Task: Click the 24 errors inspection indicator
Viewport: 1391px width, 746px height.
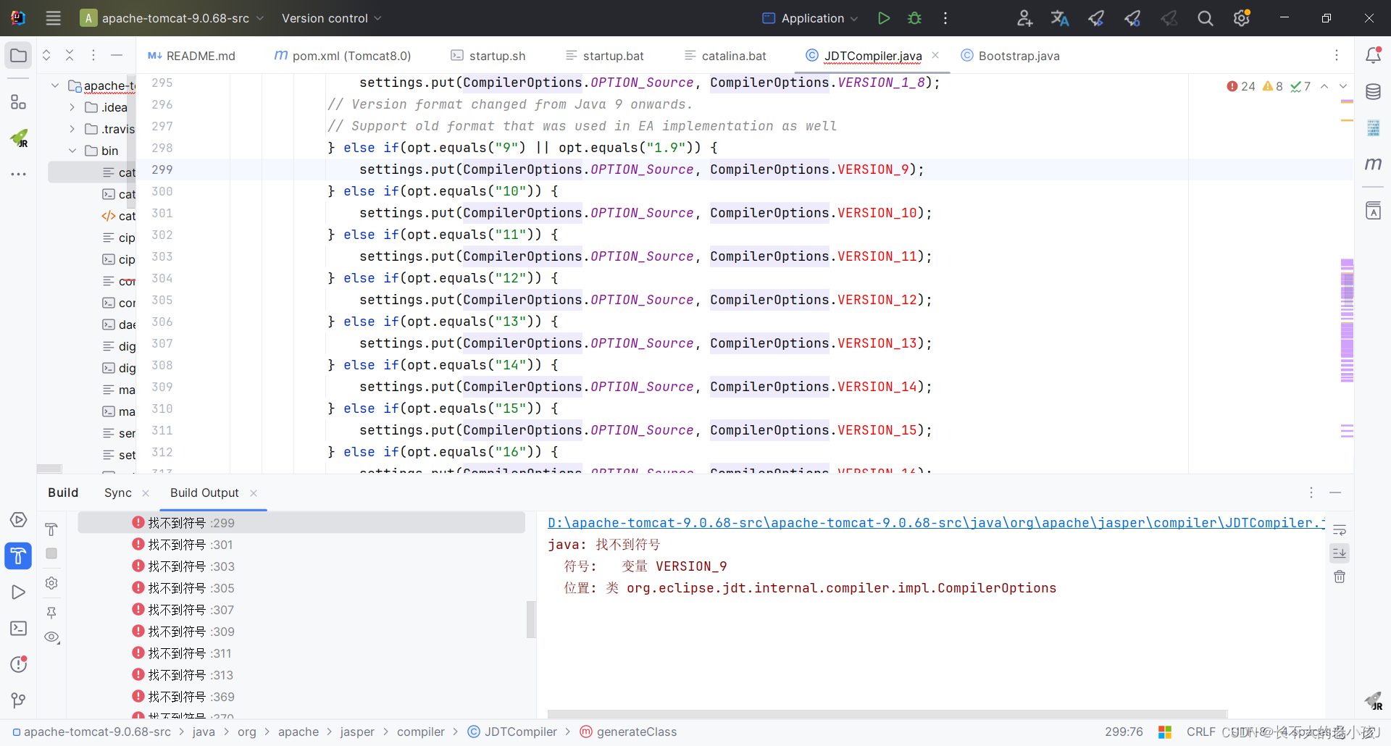Action: point(1240,86)
